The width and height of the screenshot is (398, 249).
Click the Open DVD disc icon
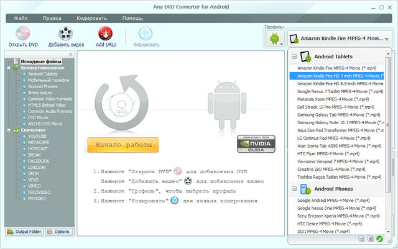click(23, 33)
